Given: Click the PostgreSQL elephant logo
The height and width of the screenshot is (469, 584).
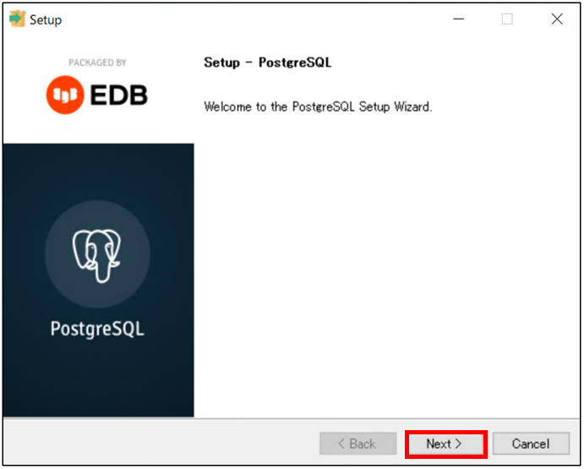Looking at the screenshot, I should click(97, 255).
